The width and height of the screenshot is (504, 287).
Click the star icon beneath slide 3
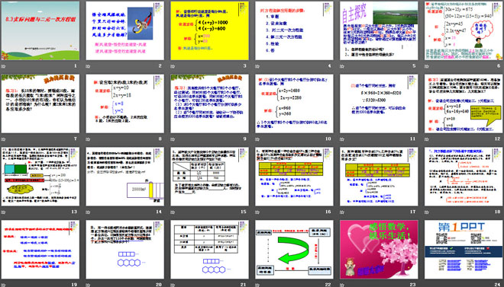173,66
